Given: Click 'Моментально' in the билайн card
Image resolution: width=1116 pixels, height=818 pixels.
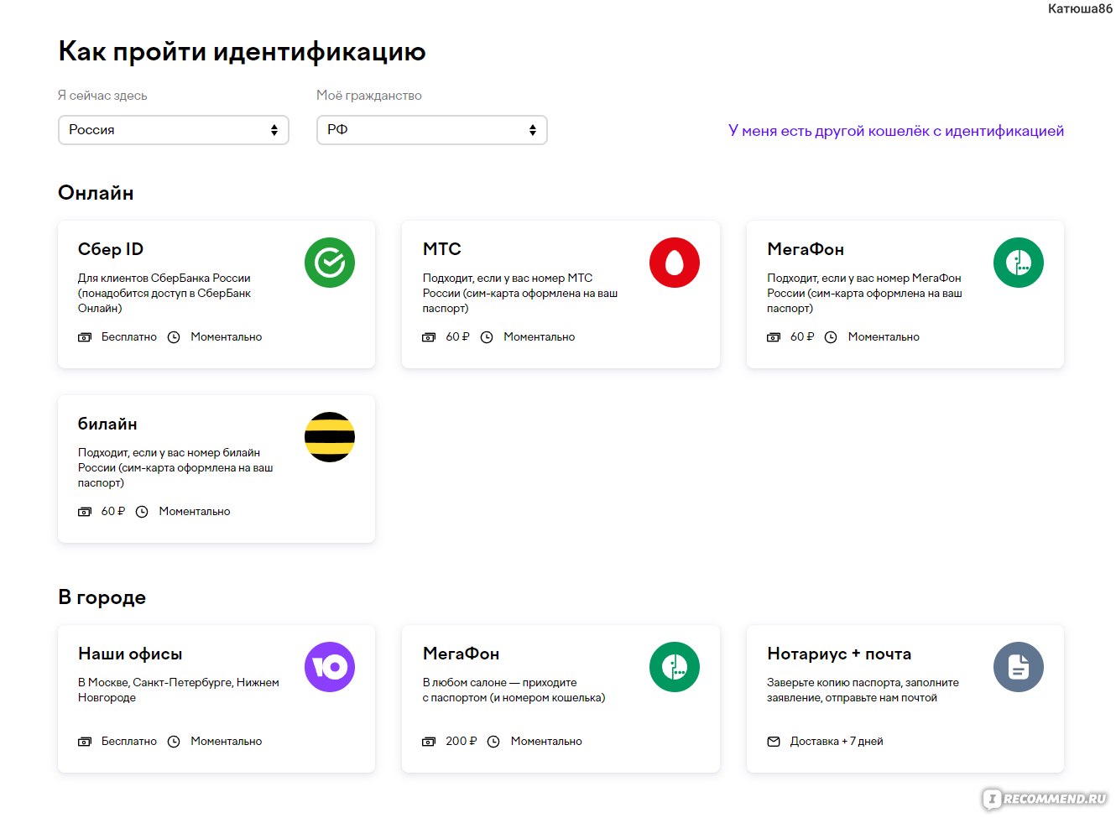Looking at the screenshot, I should coord(195,512).
